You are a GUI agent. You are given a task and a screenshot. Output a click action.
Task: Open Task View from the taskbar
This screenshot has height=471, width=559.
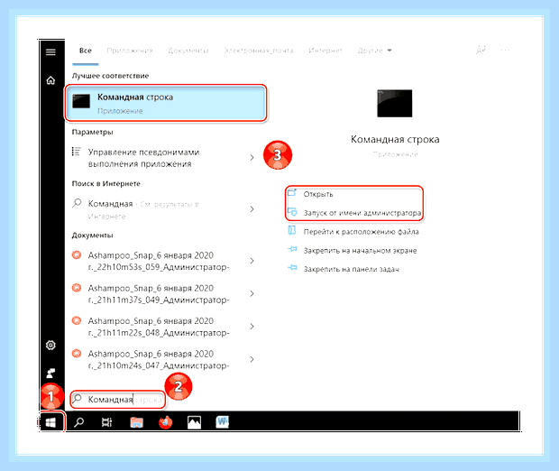click(x=107, y=423)
